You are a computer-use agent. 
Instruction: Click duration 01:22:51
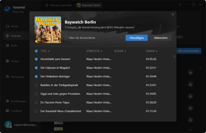(x=151, y=68)
